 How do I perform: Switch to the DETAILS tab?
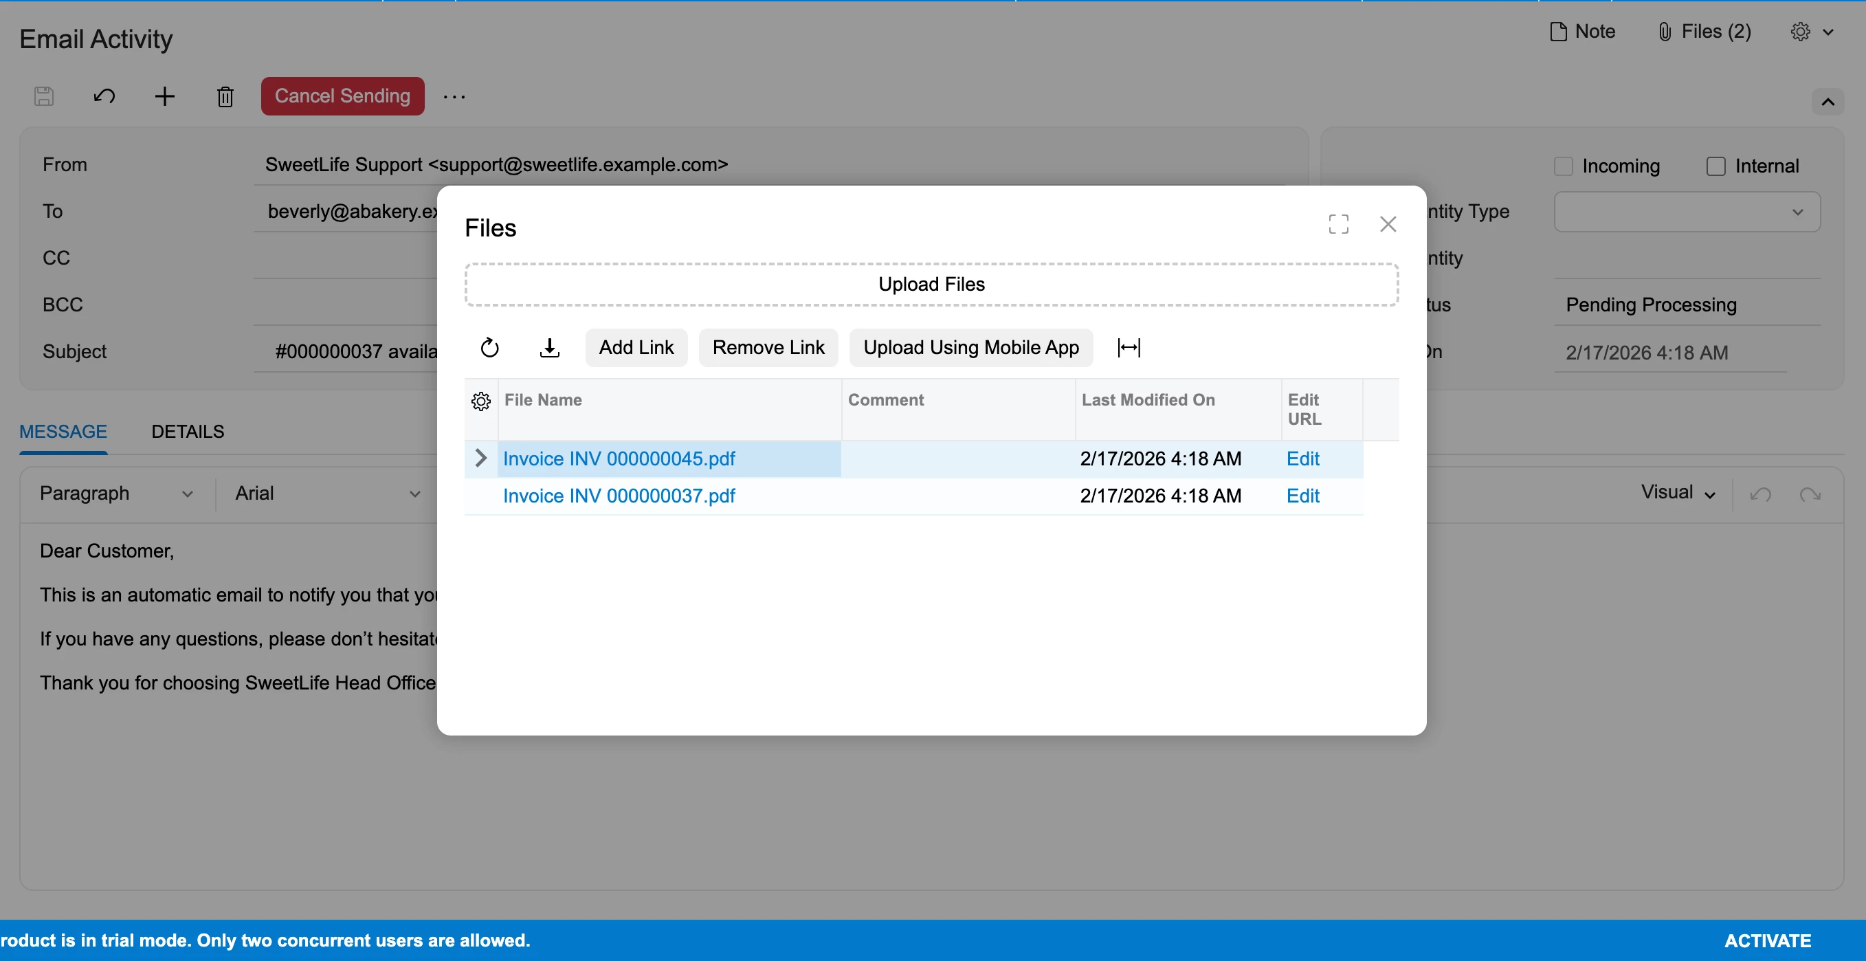click(188, 432)
